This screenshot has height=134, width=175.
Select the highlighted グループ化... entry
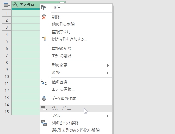pos(76,108)
